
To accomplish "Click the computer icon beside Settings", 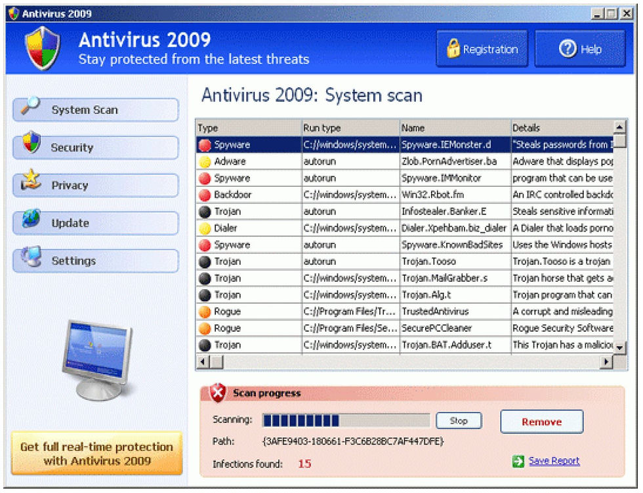I will tap(31, 256).
